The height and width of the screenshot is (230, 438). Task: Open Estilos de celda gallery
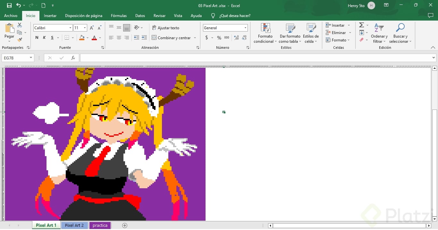[x=311, y=33]
